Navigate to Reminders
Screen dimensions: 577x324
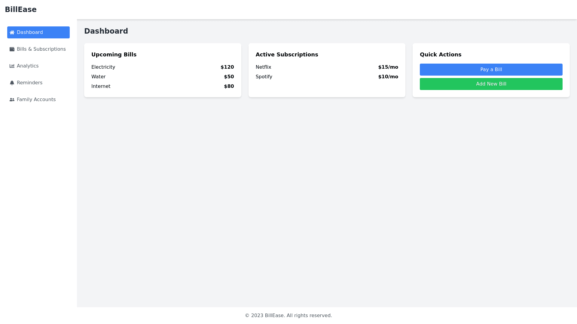click(29, 82)
